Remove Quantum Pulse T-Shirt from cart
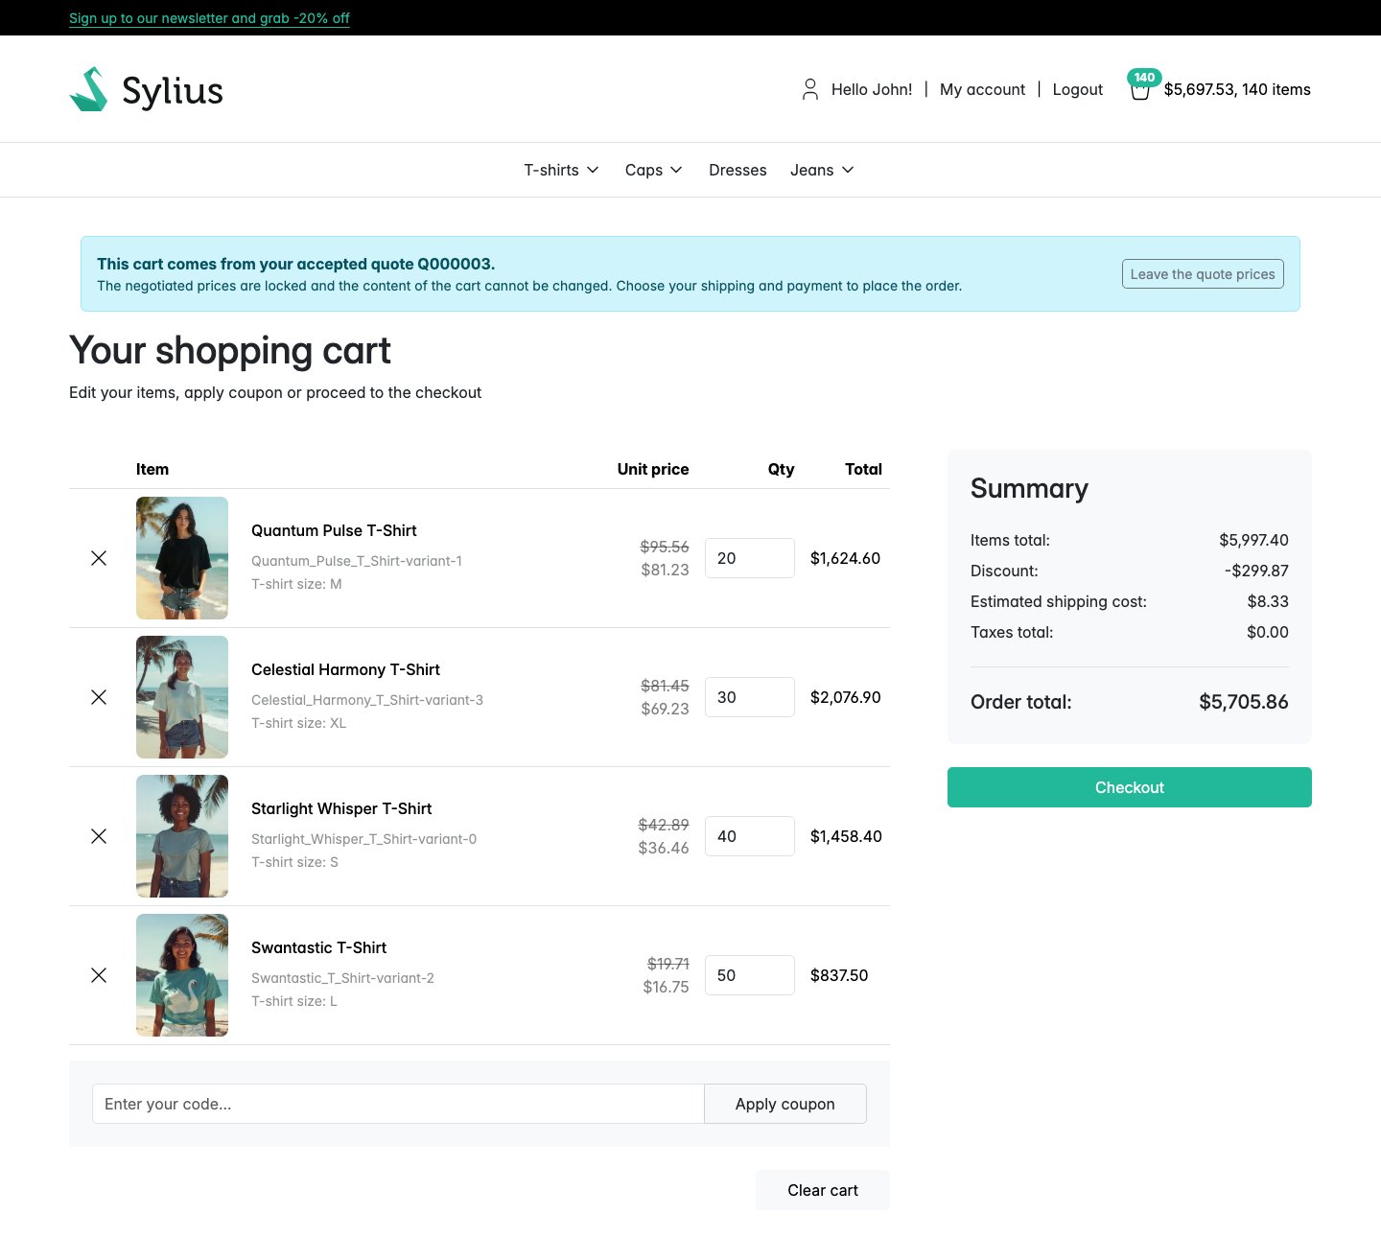 [99, 558]
